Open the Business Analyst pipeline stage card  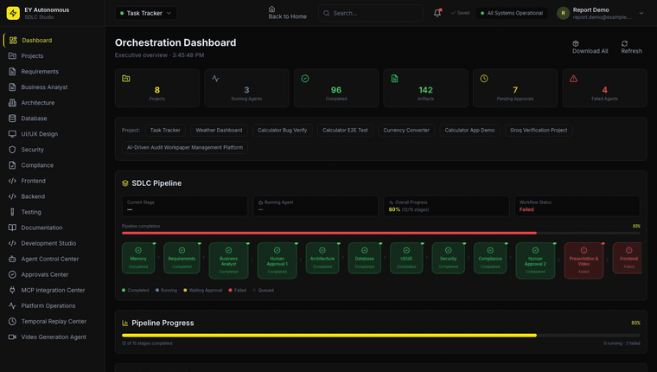(229, 260)
